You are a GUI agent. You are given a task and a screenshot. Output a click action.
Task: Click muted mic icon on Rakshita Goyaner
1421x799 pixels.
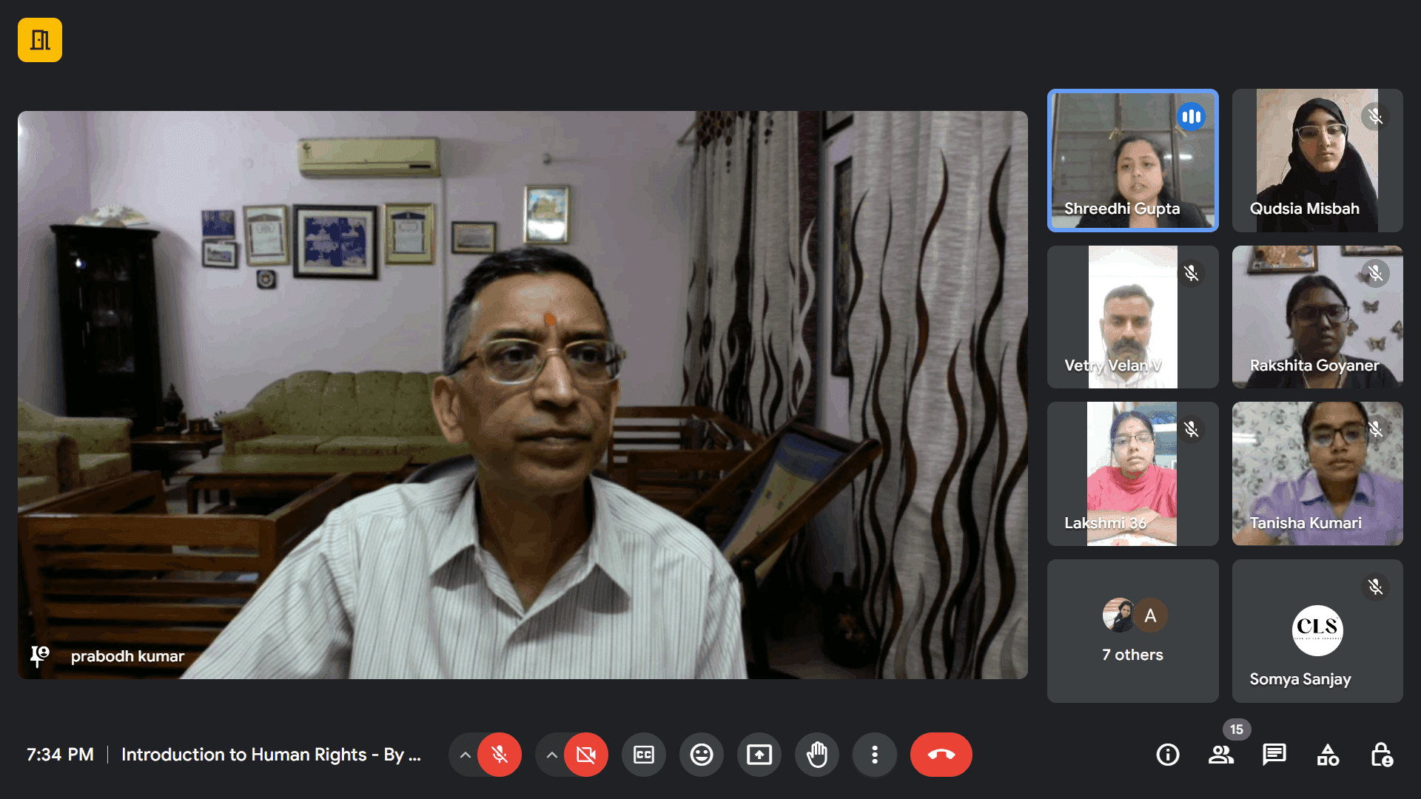coord(1375,274)
